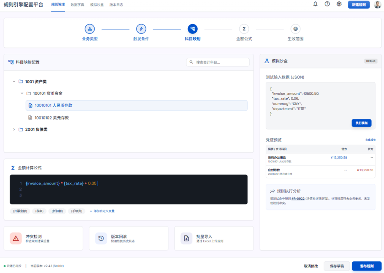Screen dimensions: 384x273
Task: Collapse the 1001 资产类 folder
Action: [14, 81]
